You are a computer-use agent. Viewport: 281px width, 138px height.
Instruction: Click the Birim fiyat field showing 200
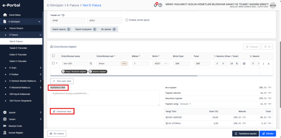[x=182, y=64]
